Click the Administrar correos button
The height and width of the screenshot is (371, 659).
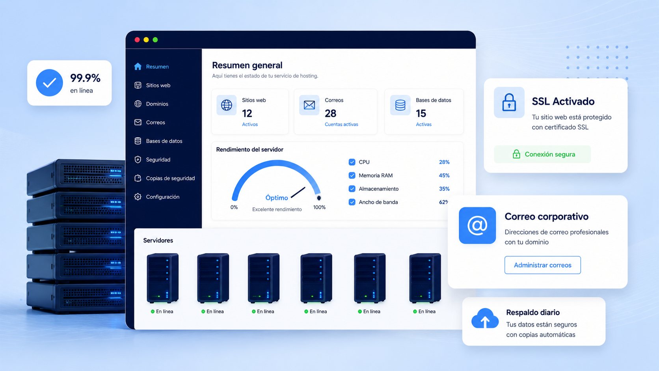[x=543, y=265]
